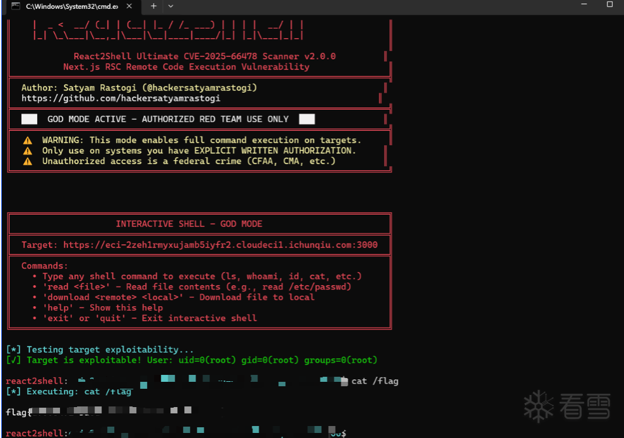The height and width of the screenshot is (438, 624).
Task: Click the GitHub URL hackersatyamrastogi
Action: 121,98
